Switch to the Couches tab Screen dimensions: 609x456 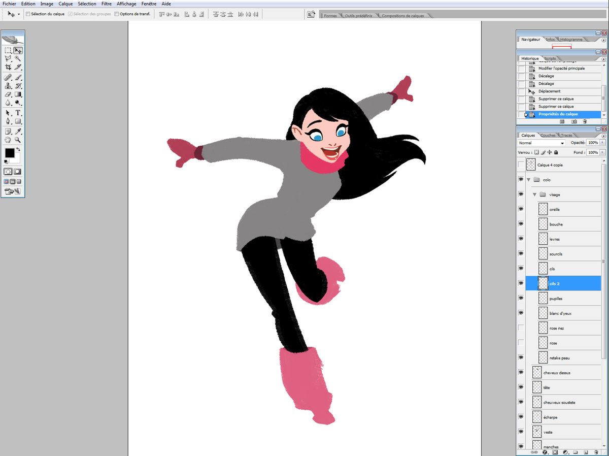point(548,136)
